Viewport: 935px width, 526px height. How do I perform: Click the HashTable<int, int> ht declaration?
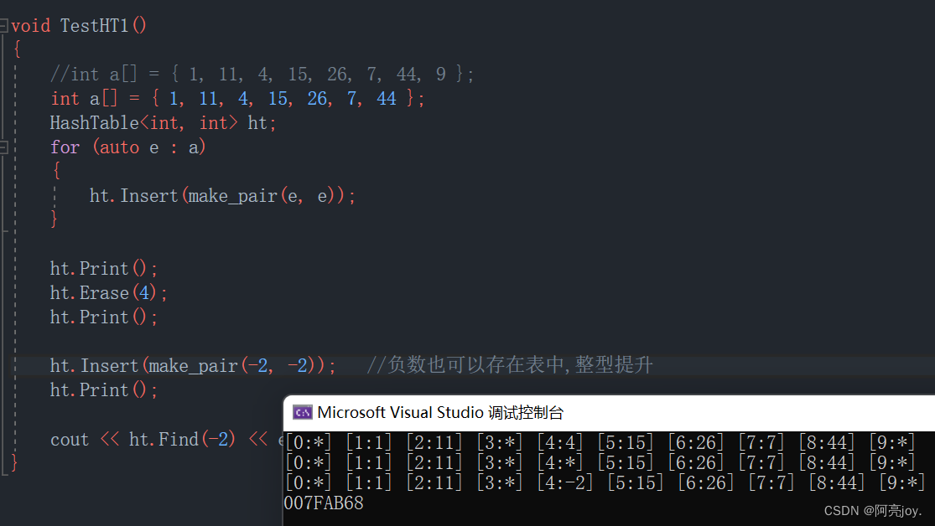pos(164,122)
